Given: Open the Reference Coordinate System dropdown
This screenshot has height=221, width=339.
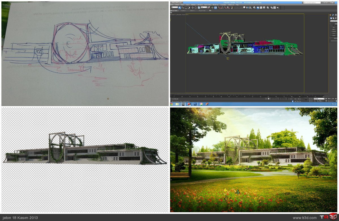Looking at the screenshot, I should [x=204, y=7].
